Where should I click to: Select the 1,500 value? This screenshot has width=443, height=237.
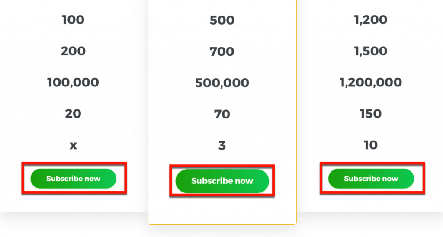(371, 51)
